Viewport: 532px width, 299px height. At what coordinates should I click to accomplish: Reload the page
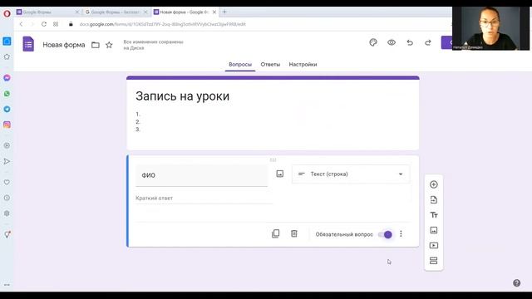click(x=44, y=24)
